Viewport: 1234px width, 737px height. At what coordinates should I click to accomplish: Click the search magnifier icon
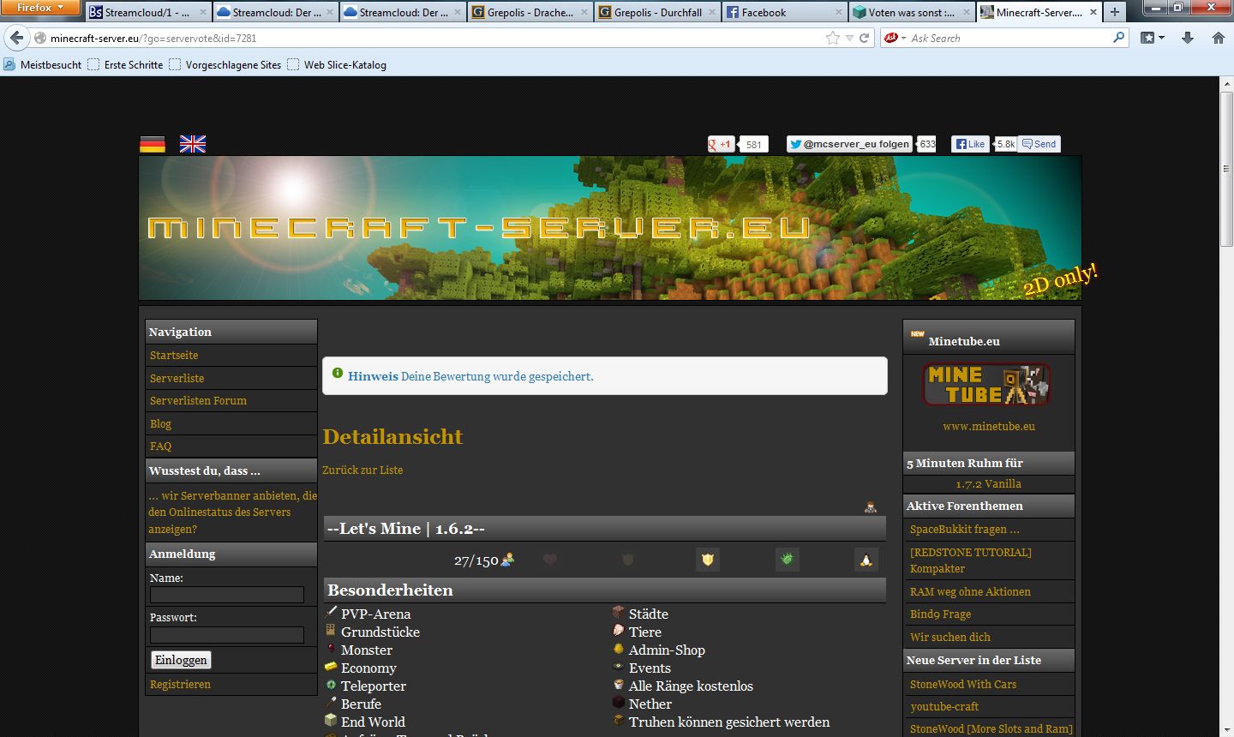[1118, 38]
